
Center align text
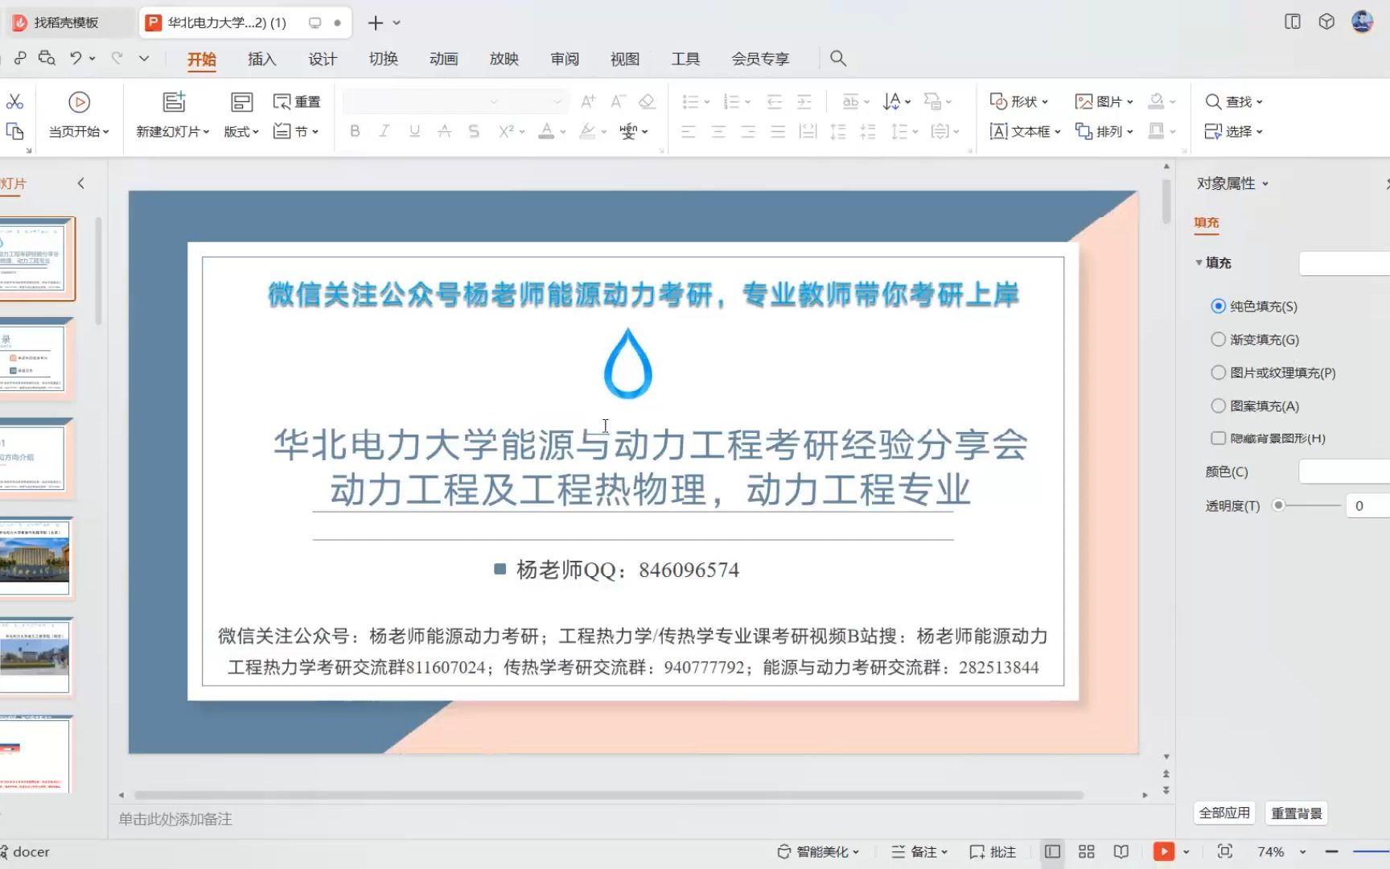point(718,131)
